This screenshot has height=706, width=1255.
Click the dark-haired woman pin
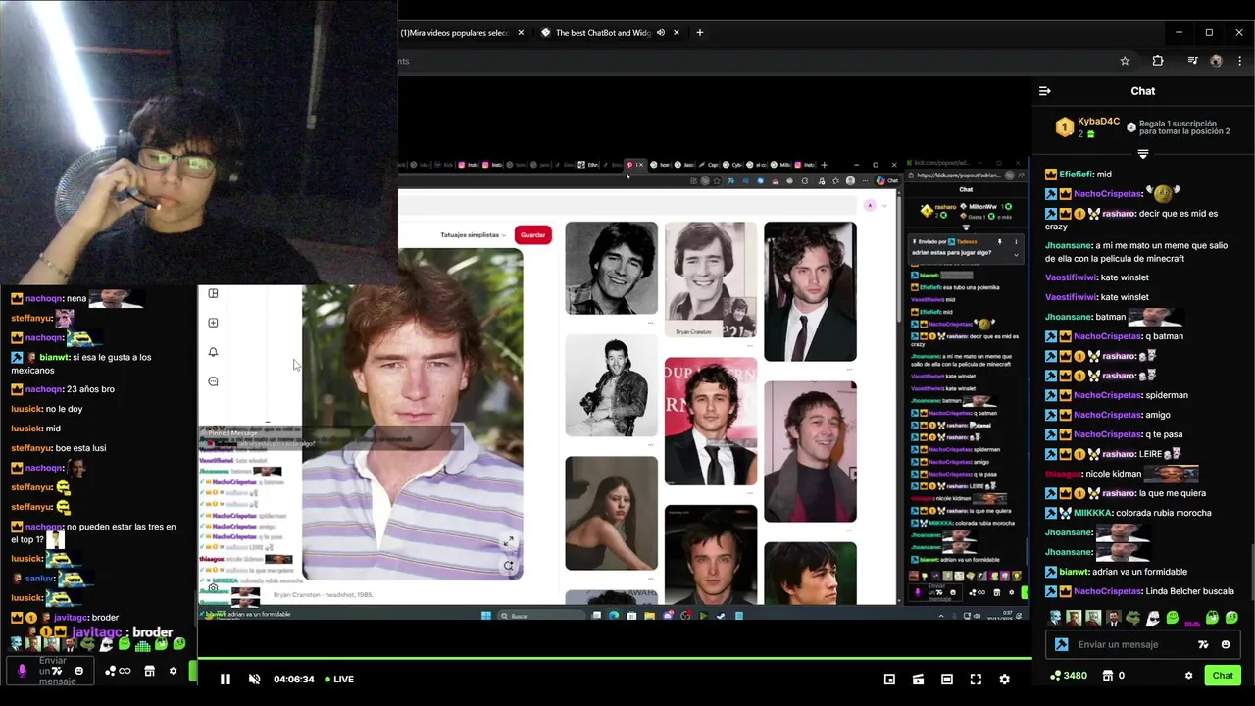pyautogui.click(x=611, y=513)
